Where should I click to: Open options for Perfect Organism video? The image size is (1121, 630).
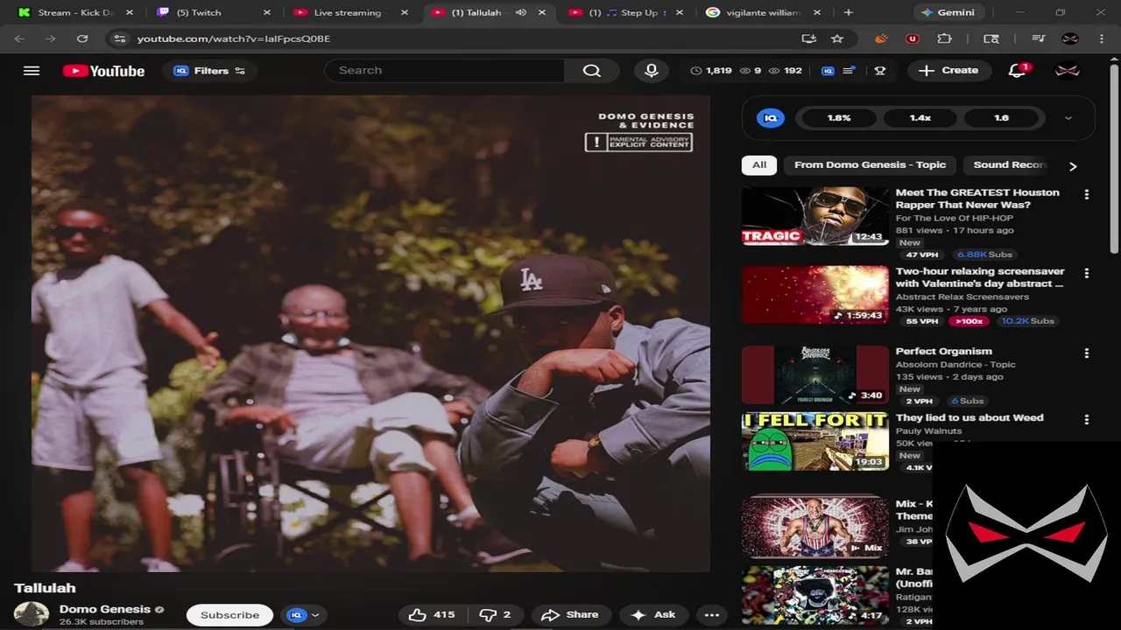tap(1087, 353)
